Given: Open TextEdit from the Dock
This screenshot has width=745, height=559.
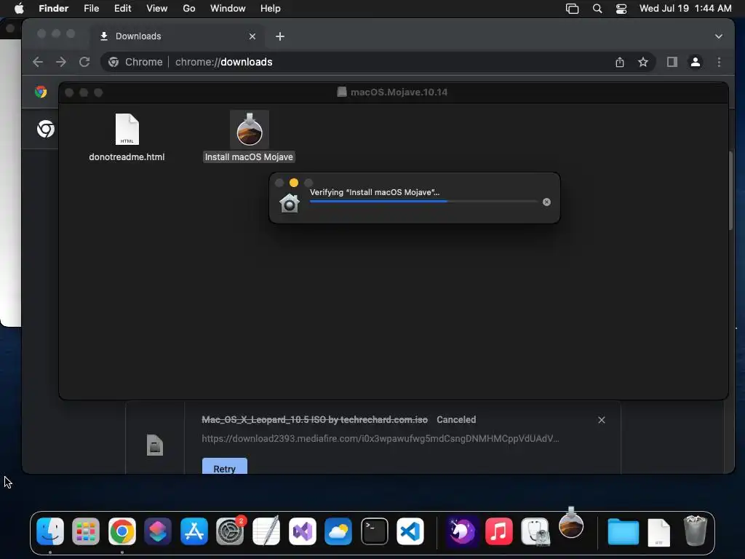Looking at the screenshot, I should pyautogui.click(x=266, y=531).
